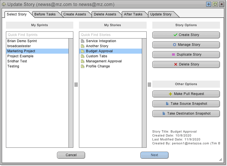This screenshot has height=166, width=227.
Task: Click the My Sprints column header
Action: [39, 25]
